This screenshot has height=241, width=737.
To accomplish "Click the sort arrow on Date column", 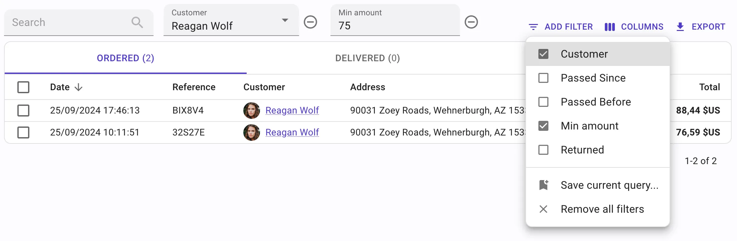I will coord(78,87).
